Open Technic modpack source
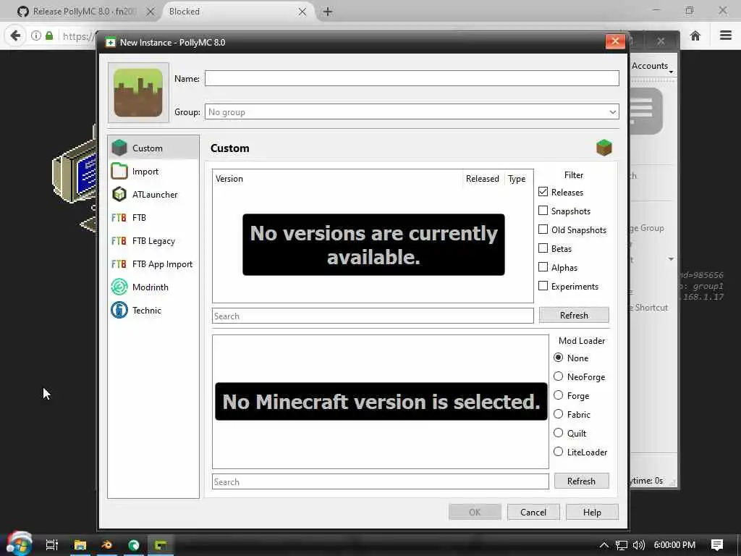 coord(153,310)
